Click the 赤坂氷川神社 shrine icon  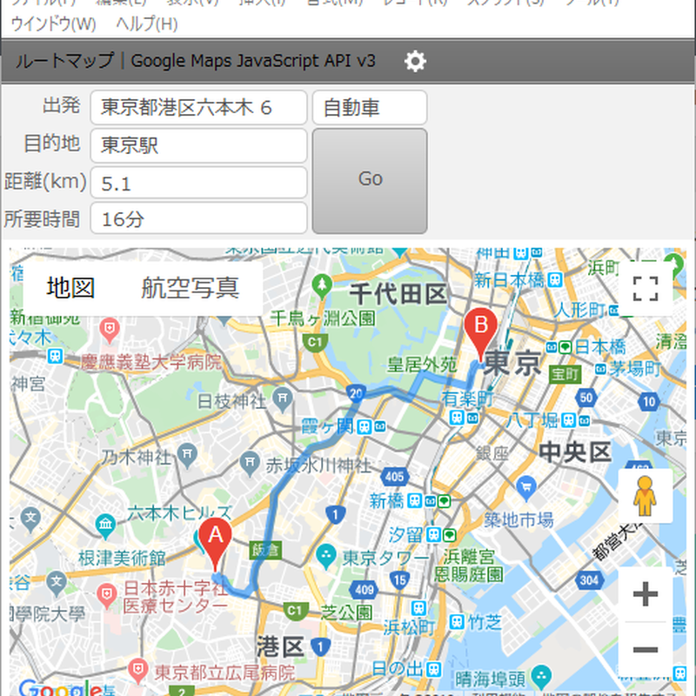[x=250, y=463]
